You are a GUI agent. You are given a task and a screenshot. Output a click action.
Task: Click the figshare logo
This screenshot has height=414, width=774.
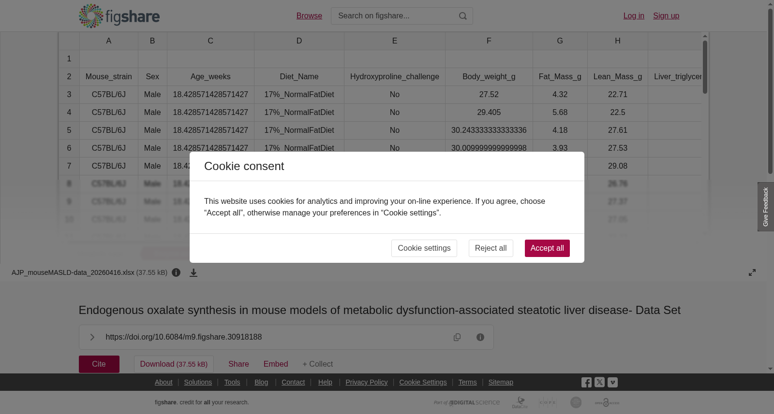(x=119, y=16)
